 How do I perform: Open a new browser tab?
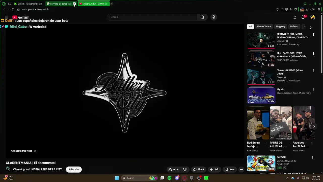(112, 4)
